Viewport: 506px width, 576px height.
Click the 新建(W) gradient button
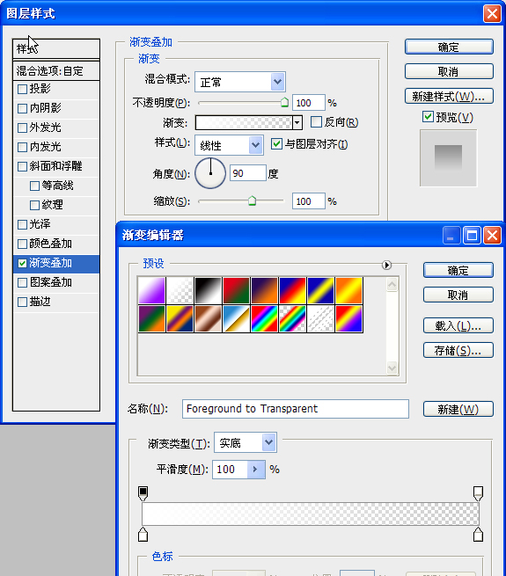pos(458,409)
